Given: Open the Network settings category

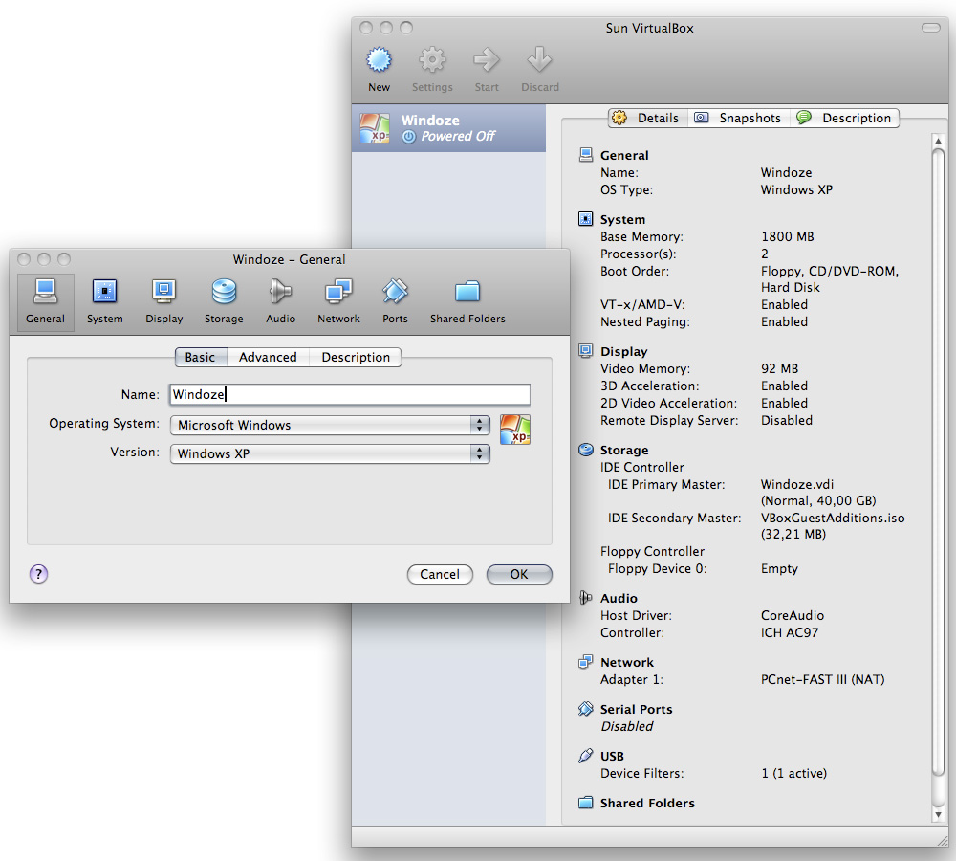Looking at the screenshot, I should pos(338,302).
